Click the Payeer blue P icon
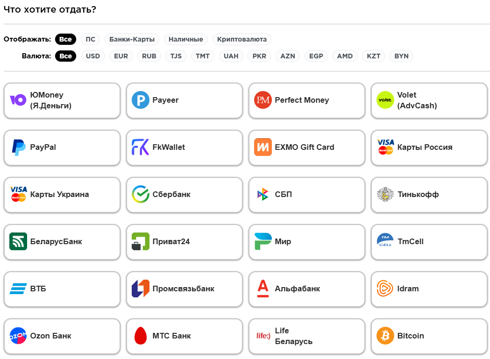 point(140,100)
